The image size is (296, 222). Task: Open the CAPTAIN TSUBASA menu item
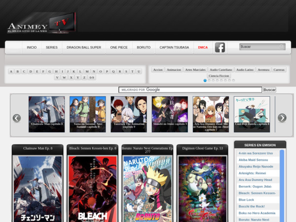174,47
